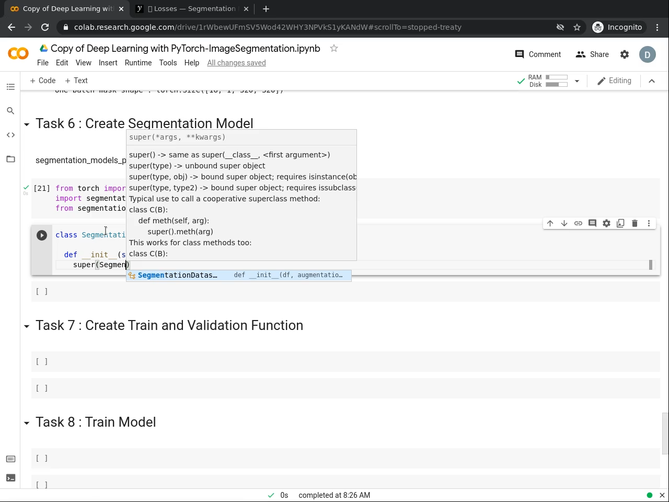Toggle header visibility with the caret

(x=652, y=81)
